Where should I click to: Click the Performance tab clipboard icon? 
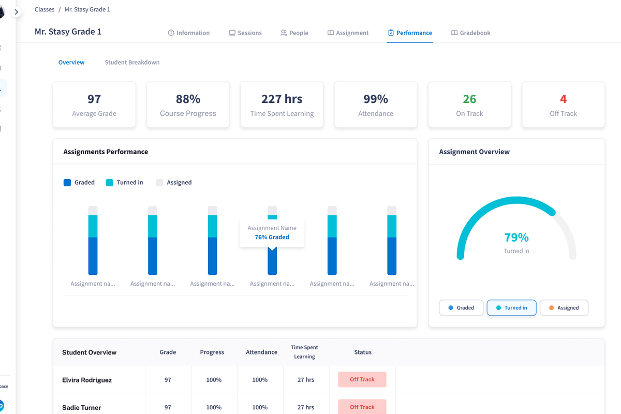coord(391,33)
